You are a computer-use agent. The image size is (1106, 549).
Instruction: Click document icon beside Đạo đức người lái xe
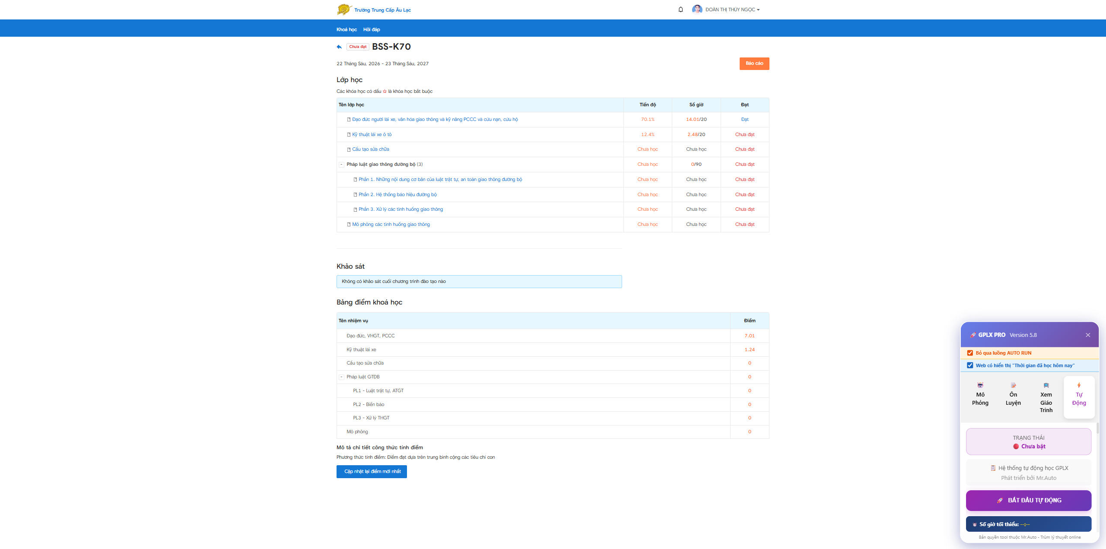point(349,120)
